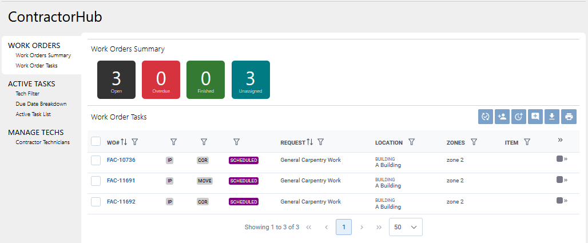Select the FAC-11692 row checkbox
This screenshot has height=243, width=588.
click(x=96, y=202)
